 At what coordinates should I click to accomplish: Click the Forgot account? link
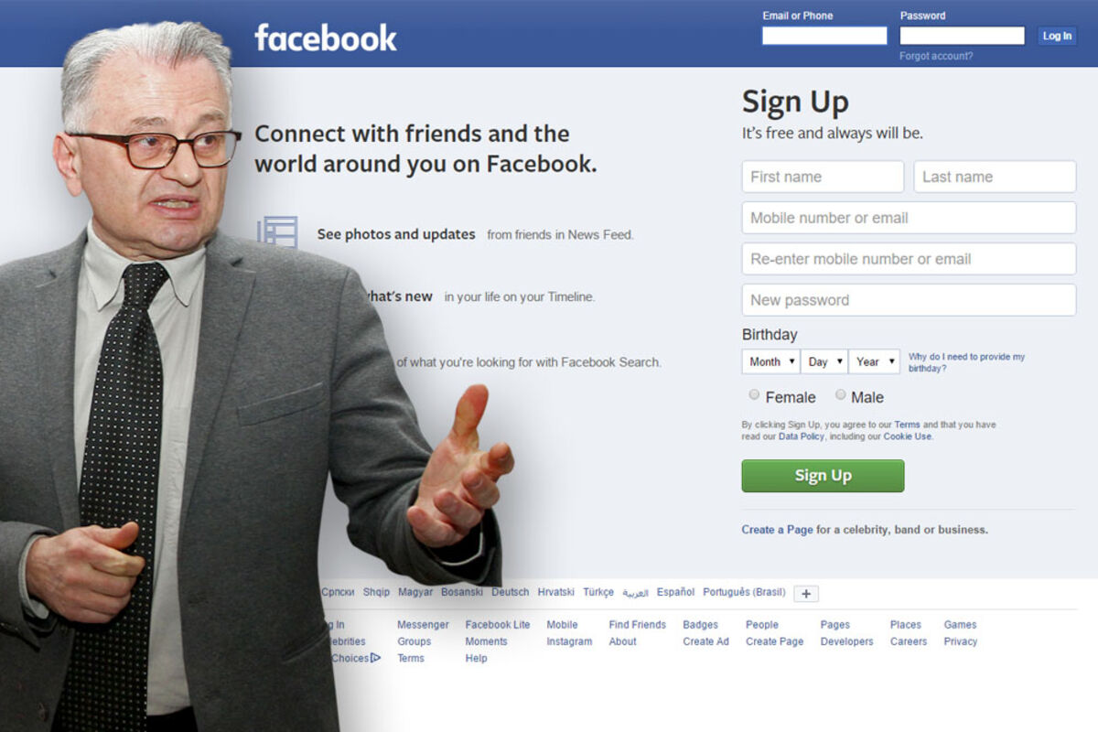pyautogui.click(x=936, y=56)
